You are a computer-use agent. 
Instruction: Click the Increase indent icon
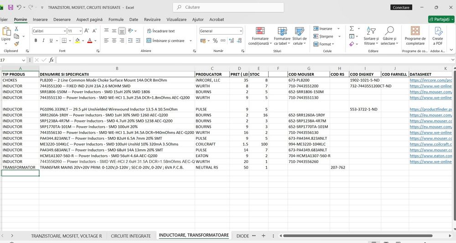(138, 41)
